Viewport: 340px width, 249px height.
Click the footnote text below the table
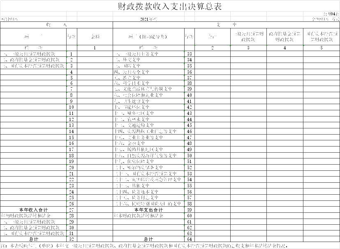coord(144,245)
